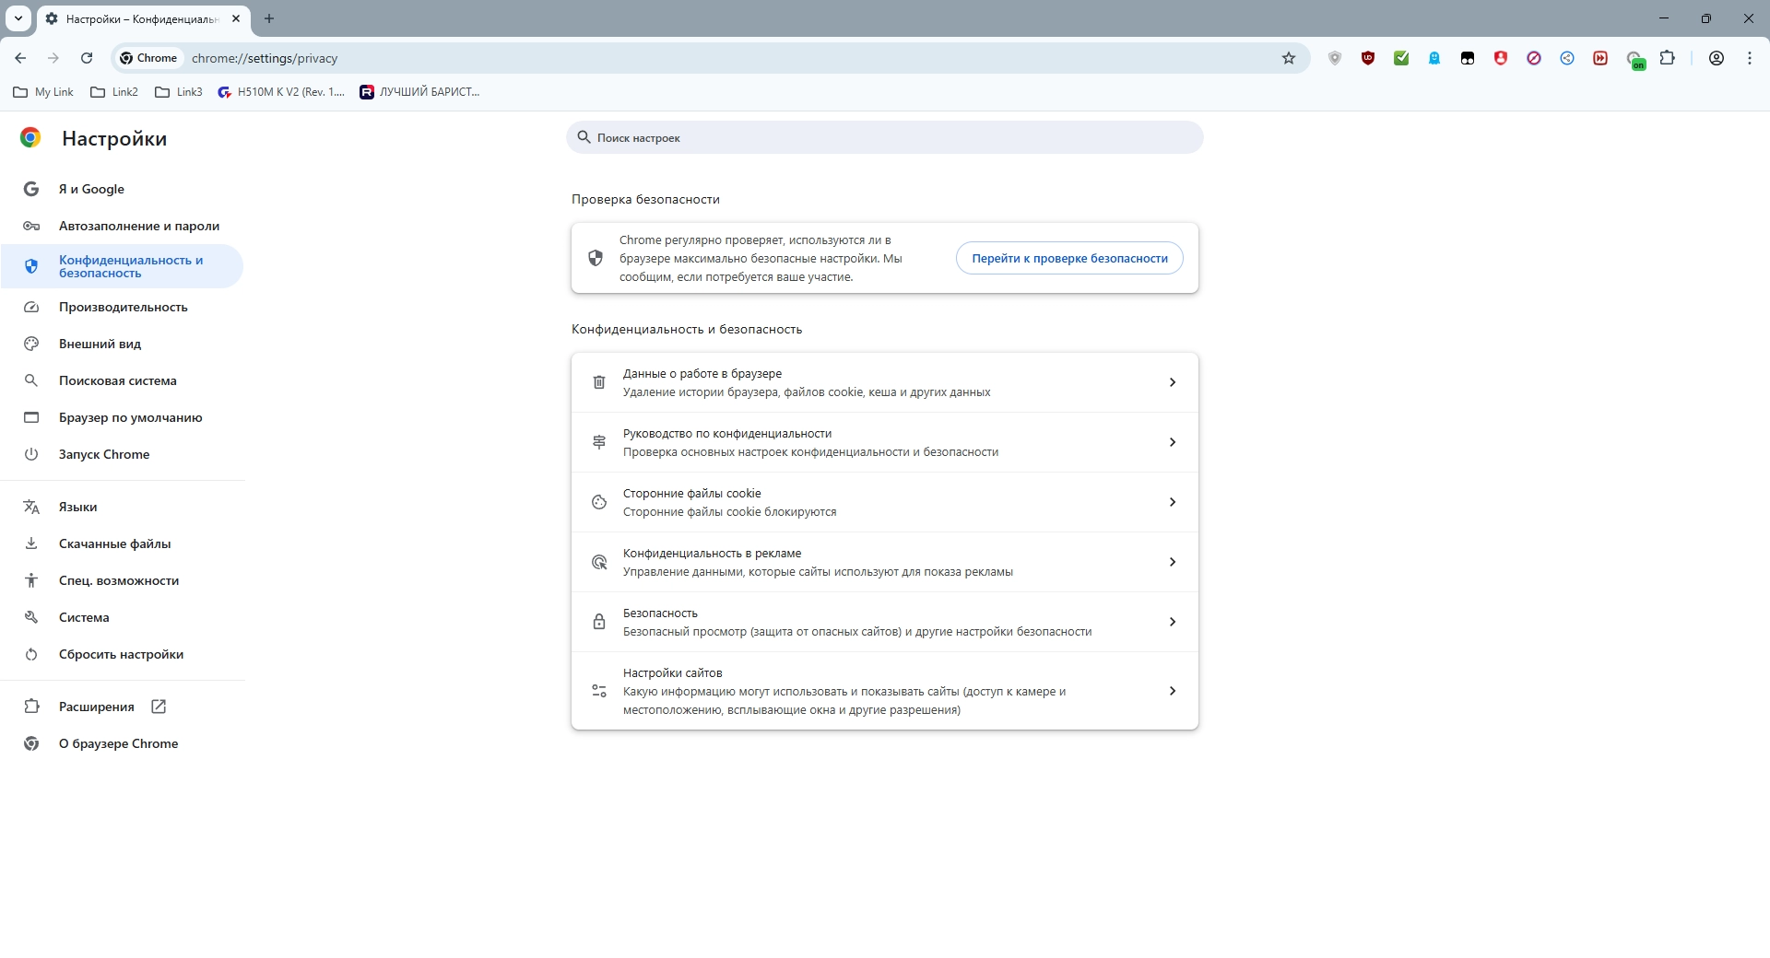Open the Chrome three-dot menu
1770x958 pixels.
(x=1749, y=58)
